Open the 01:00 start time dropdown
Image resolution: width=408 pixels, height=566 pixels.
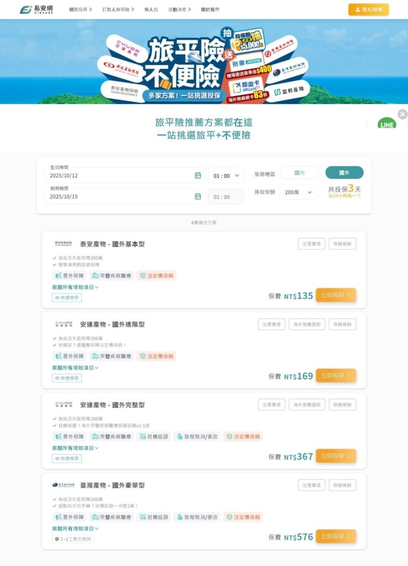click(226, 176)
